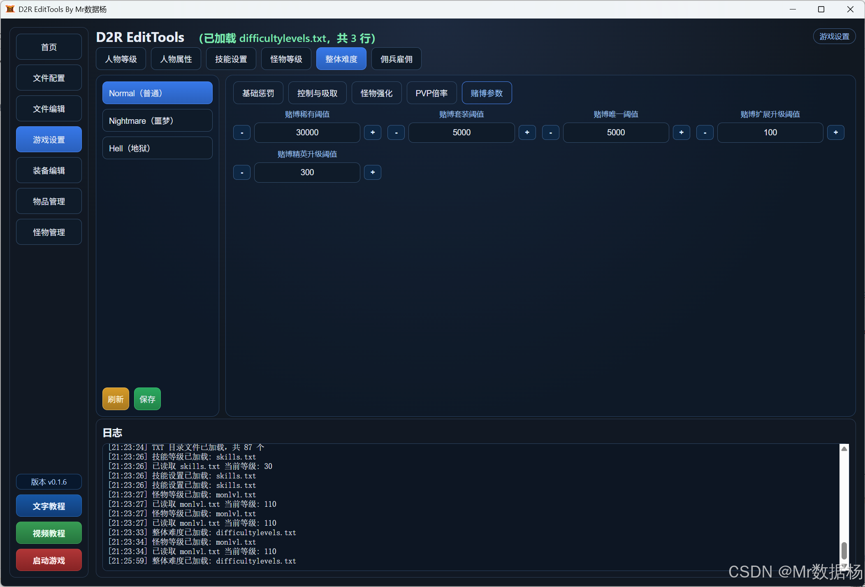Select Normal（普通）difficulty
Viewport: 865px width, 587px height.
[157, 93]
